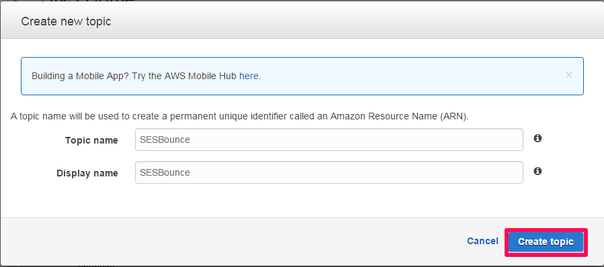
Task: Cancel the new topic dialog
Action: click(482, 242)
